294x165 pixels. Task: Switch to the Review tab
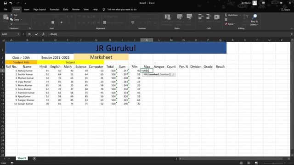(76, 9)
